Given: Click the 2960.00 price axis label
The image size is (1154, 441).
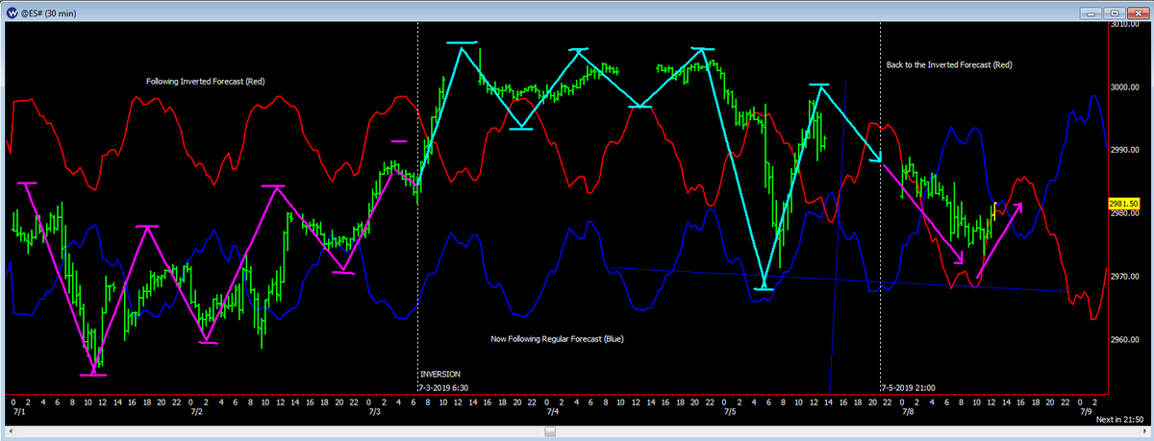Looking at the screenshot, I should tap(1126, 340).
